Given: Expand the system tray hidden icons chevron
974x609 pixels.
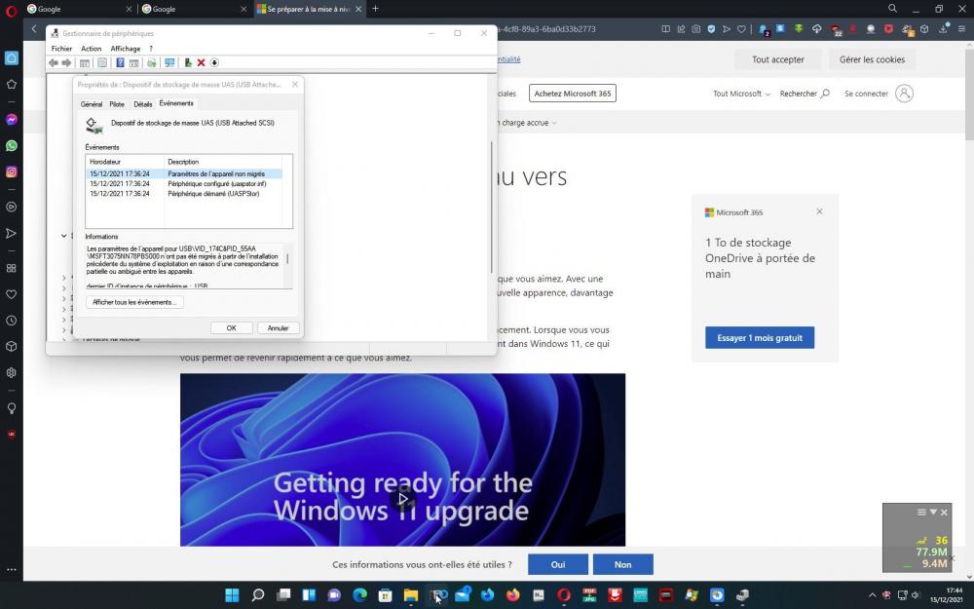Looking at the screenshot, I should coord(872,595).
